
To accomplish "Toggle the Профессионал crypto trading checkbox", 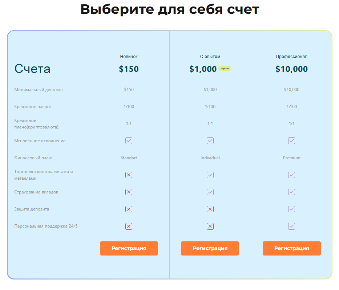I will coord(291,175).
